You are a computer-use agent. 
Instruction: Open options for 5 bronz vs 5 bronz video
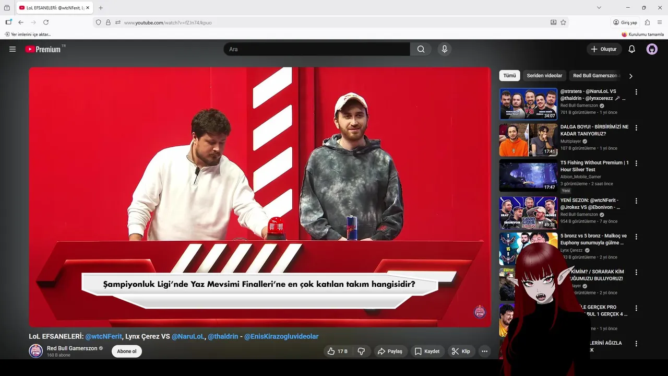coord(636,237)
